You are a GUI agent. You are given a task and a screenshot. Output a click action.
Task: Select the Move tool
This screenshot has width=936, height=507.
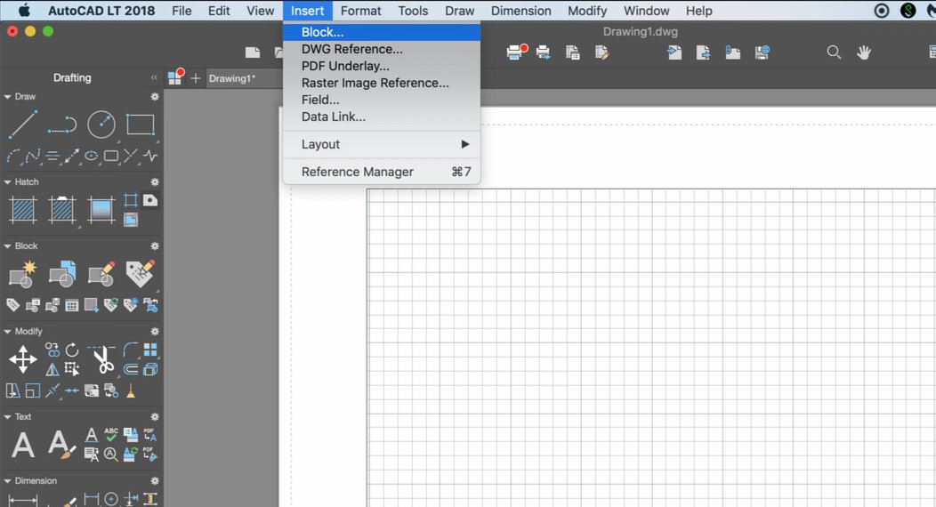click(22, 359)
